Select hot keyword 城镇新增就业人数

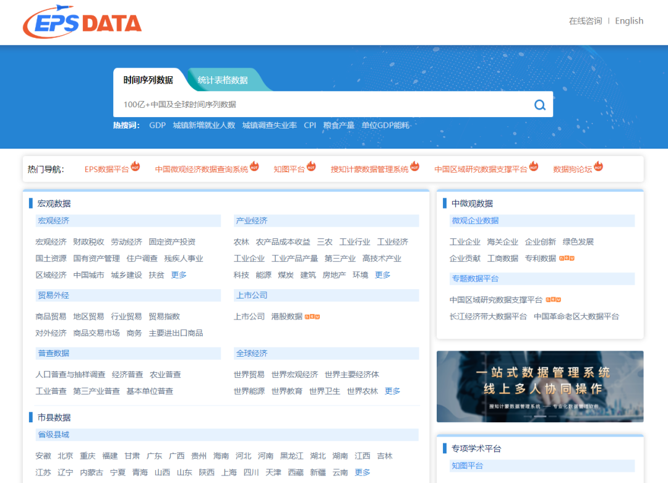point(203,125)
